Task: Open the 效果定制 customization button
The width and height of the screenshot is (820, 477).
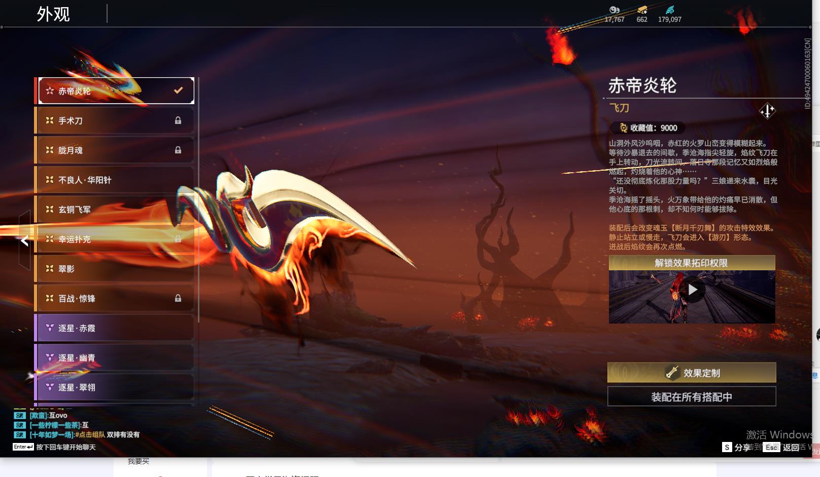Action: [x=692, y=373]
